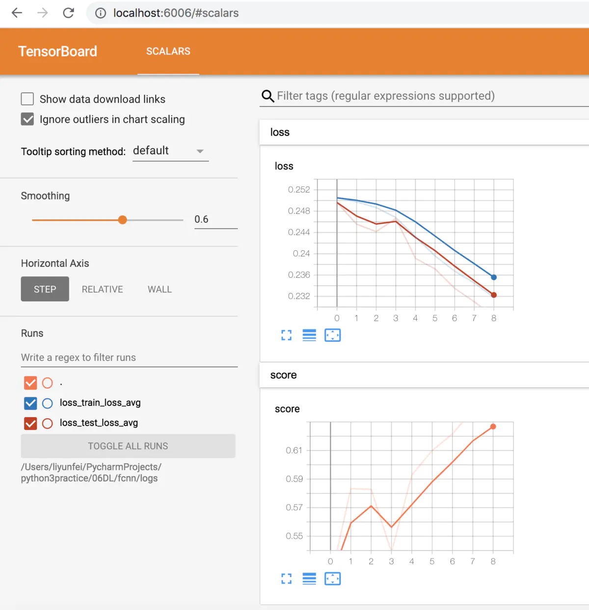
Task: Toggle log scale on the score chart
Action: [x=309, y=579]
